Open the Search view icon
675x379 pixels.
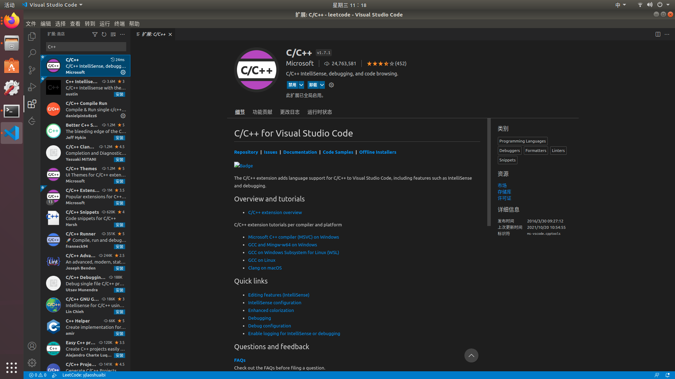click(32, 53)
